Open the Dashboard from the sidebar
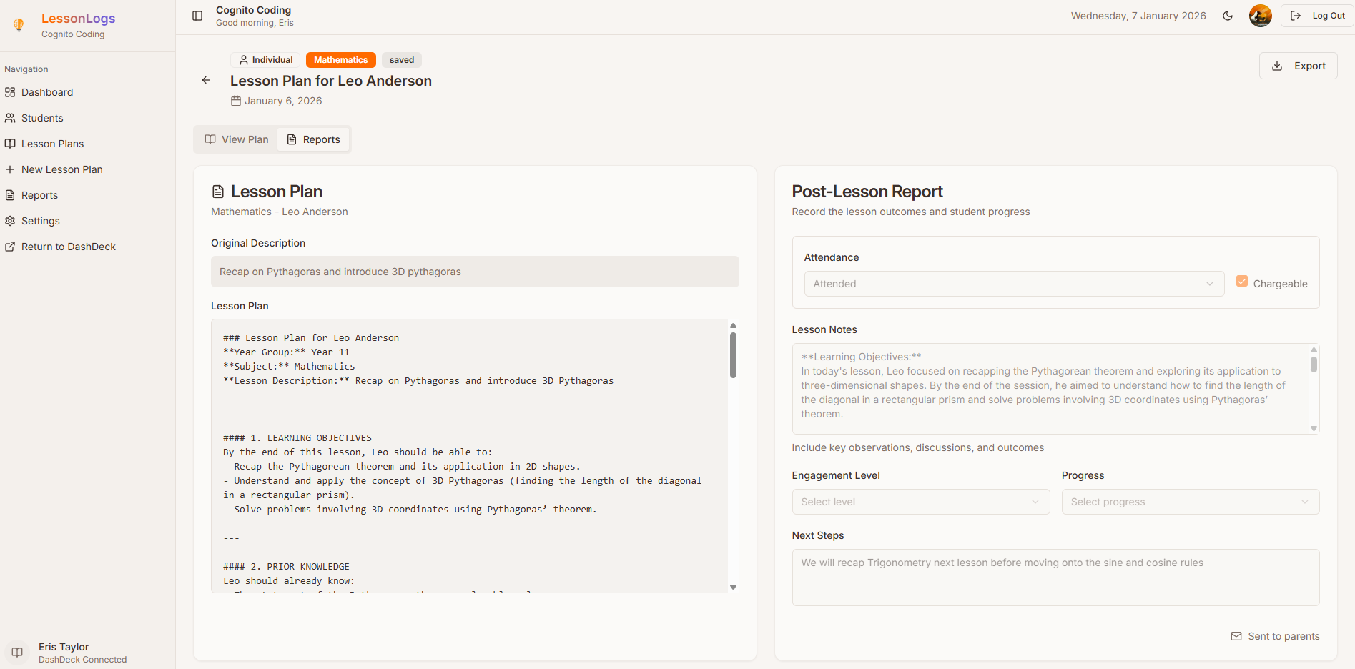Viewport: 1355px width, 669px height. [46, 91]
